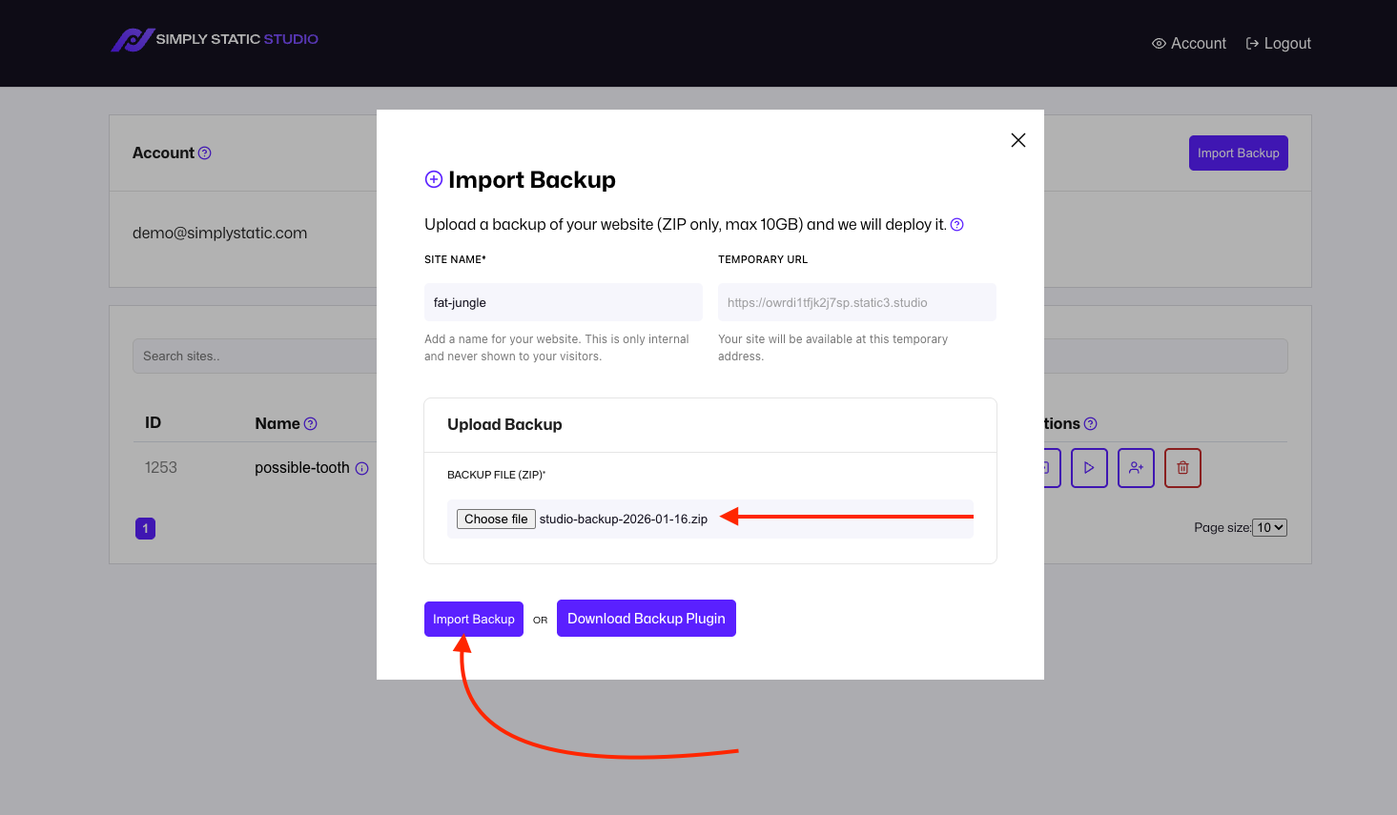Click help icon beside Actions column header
The height and width of the screenshot is (815, 1397).
point(1091,423)
